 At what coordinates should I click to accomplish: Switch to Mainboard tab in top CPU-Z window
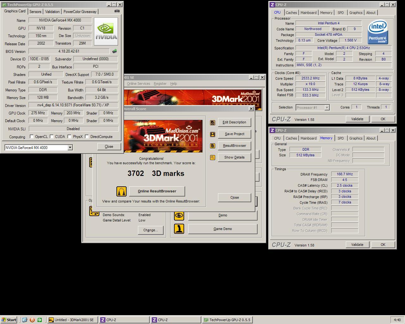click(x=308, y=13)
